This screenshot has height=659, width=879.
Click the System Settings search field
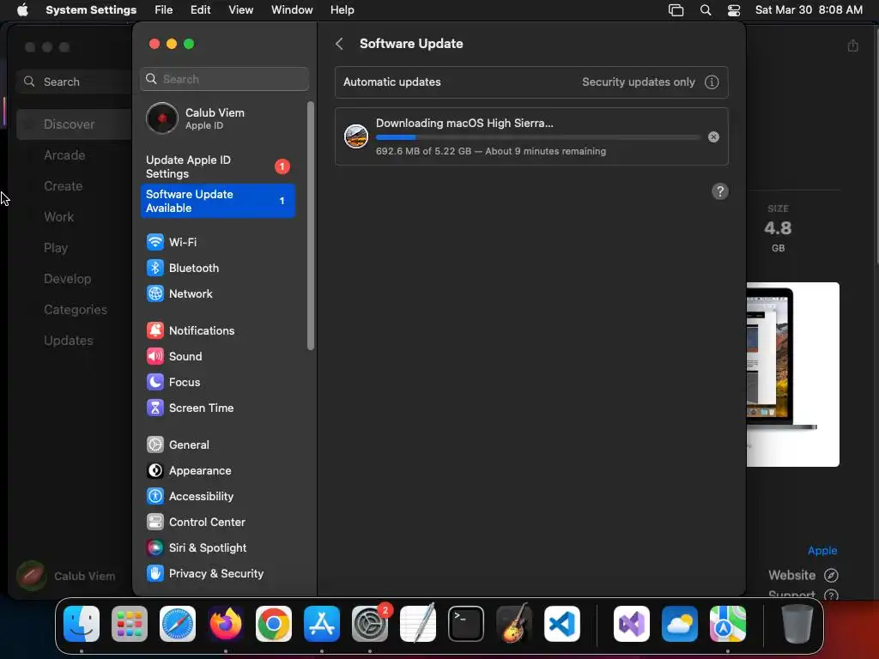[x=224, y=79]
